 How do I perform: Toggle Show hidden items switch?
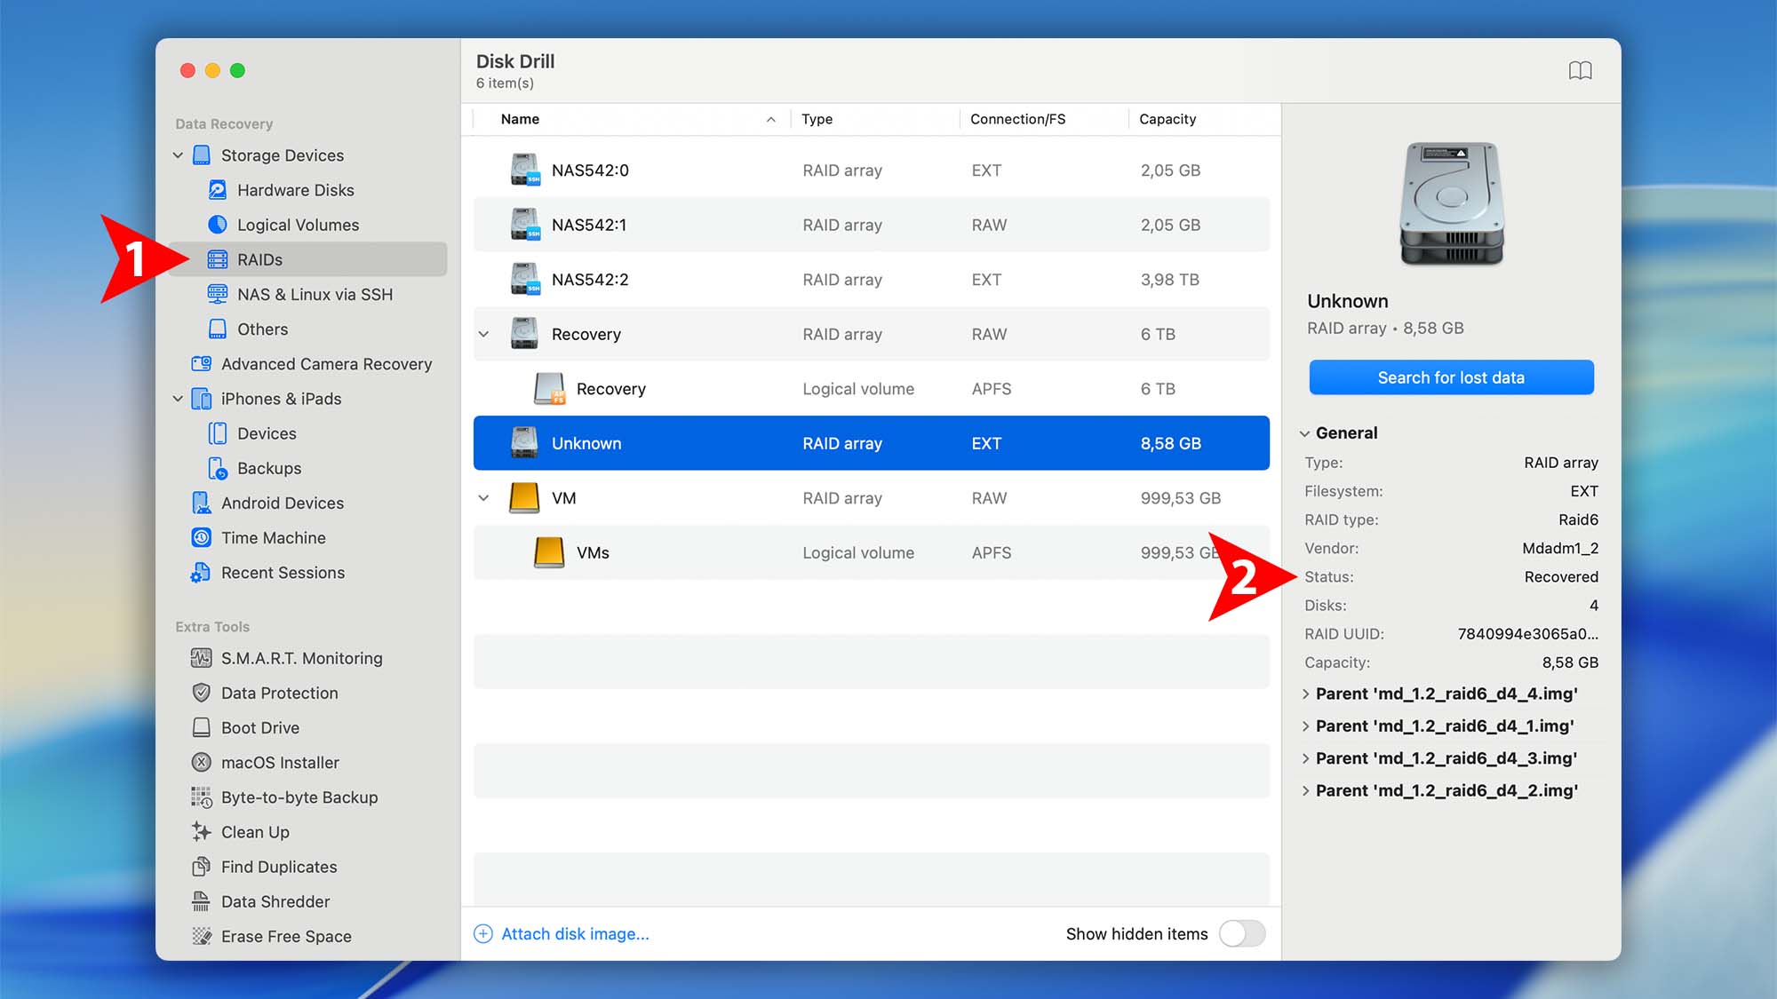point(1242,933)
